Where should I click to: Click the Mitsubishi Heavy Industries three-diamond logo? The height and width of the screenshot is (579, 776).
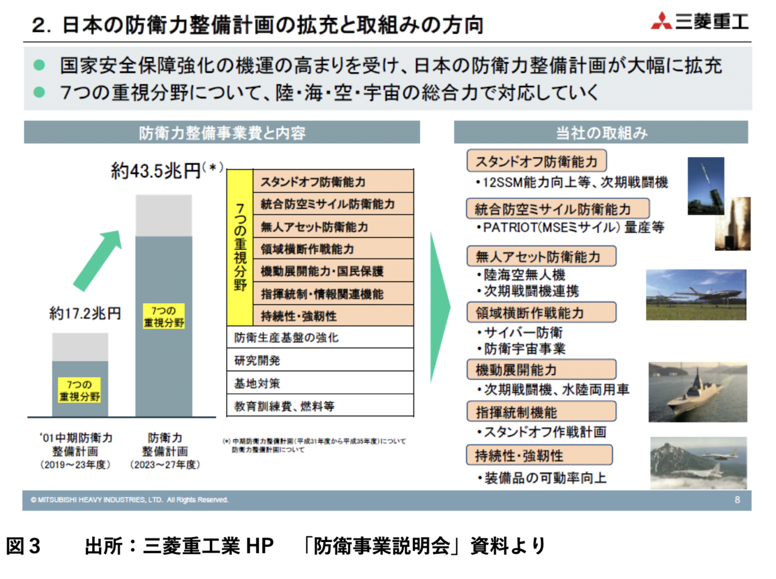click(661, 21)
